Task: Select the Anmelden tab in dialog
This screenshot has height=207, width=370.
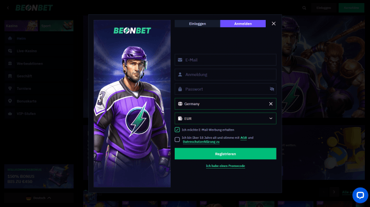Action: (243, 24)
